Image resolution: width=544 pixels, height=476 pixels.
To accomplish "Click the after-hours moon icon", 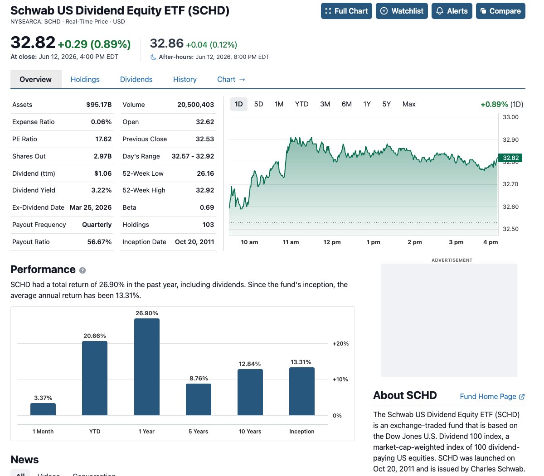I will coord(153,57).
